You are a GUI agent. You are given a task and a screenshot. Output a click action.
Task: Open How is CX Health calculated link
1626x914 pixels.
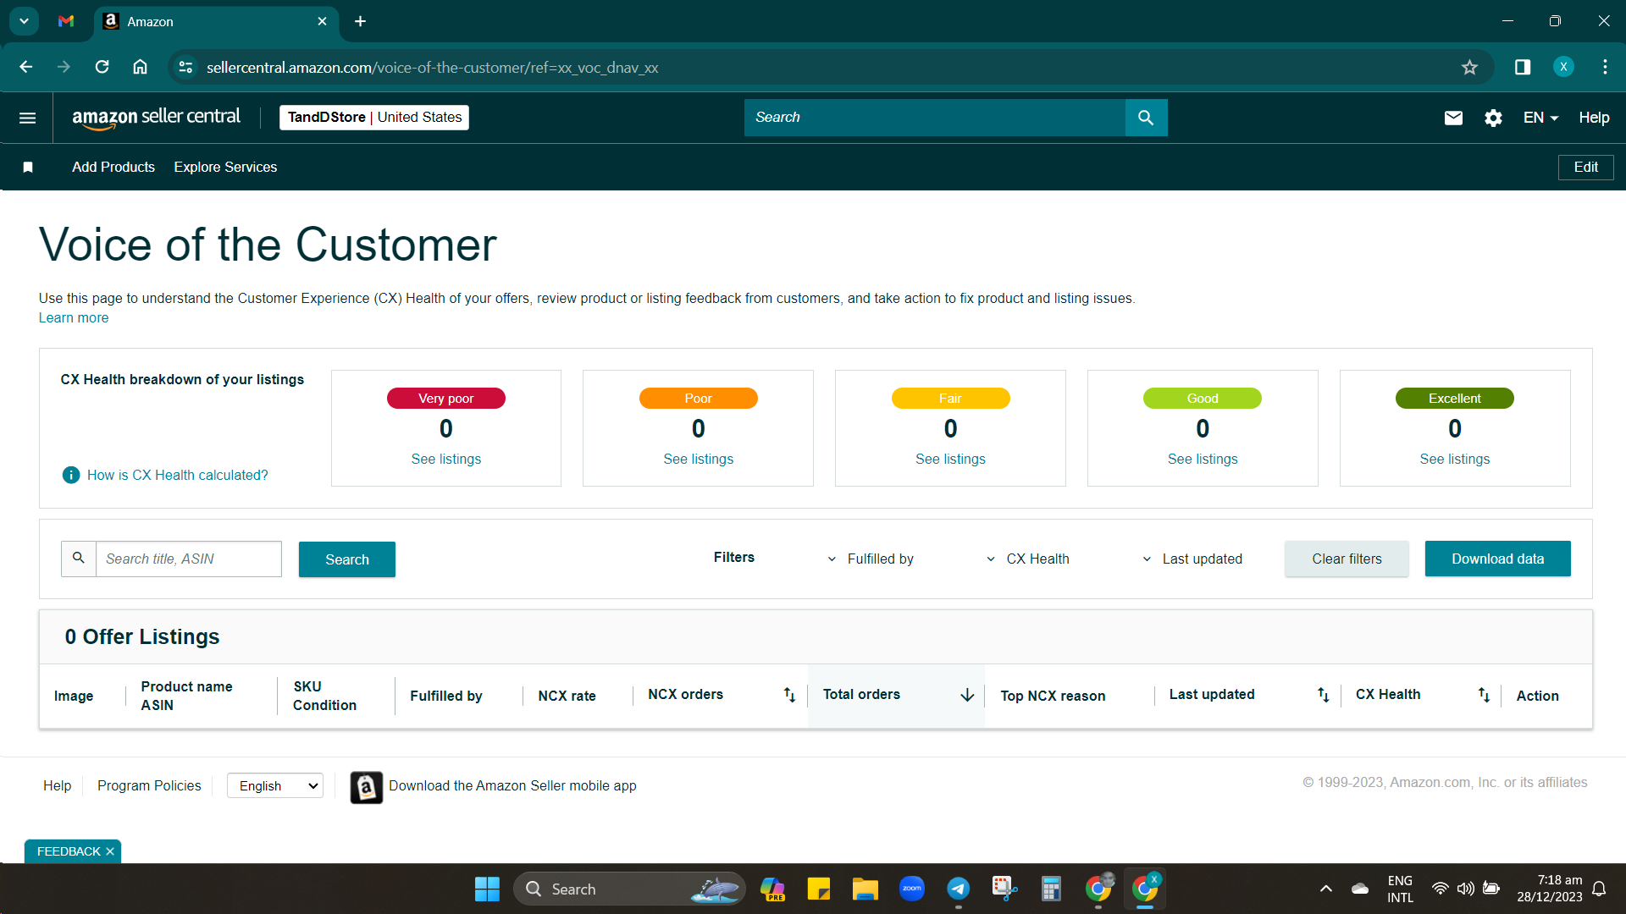click(x=177, y=476)
